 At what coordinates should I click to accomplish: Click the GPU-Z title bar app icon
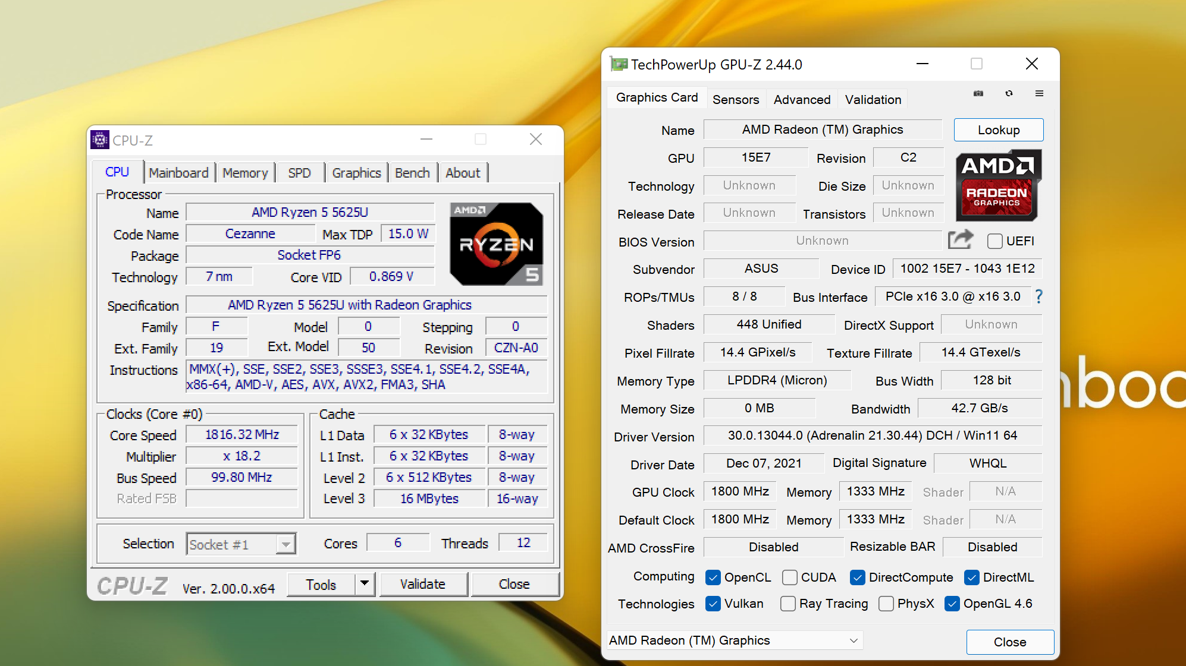(x=619, y=64)
